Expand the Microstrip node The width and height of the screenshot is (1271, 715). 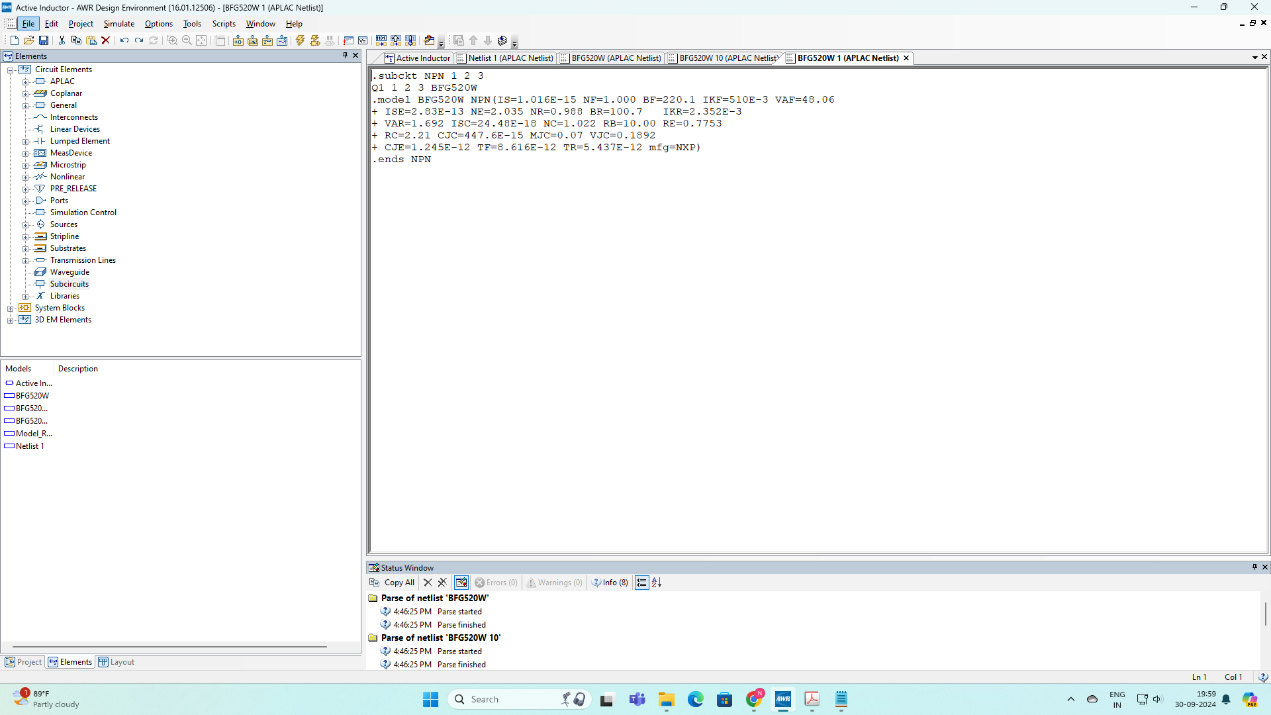click(26, 166)
